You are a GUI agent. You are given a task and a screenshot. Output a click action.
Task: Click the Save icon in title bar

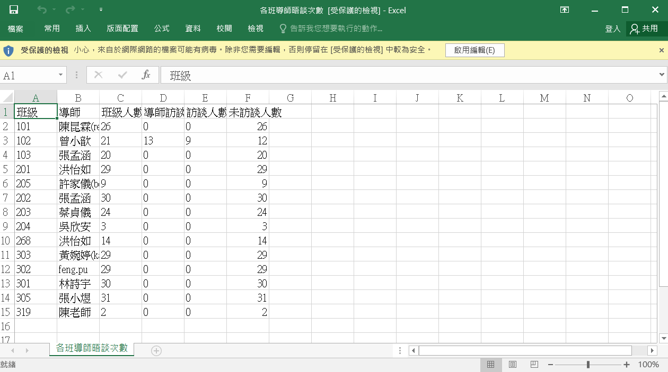tap(14, 10)
